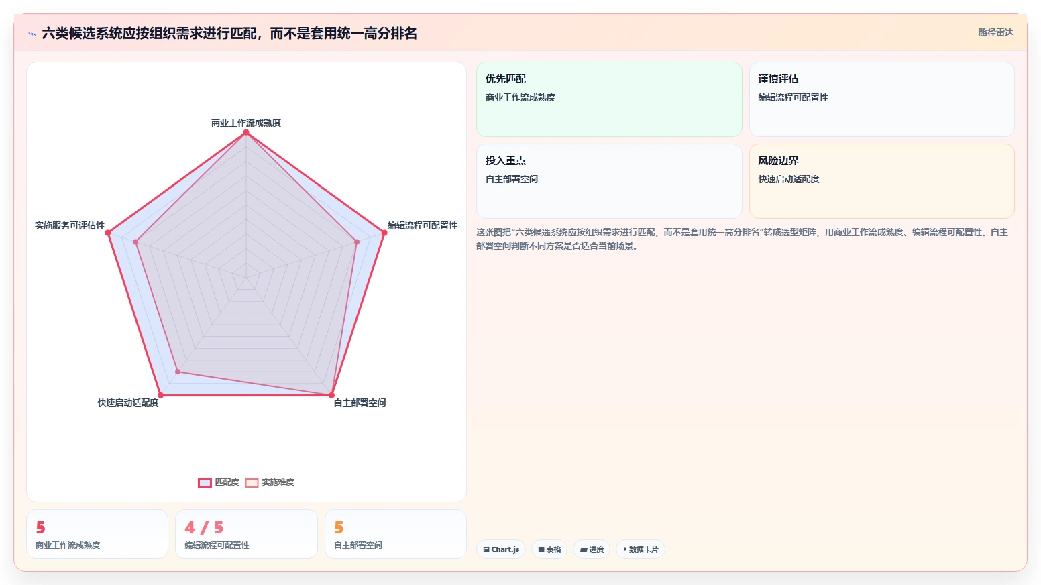This screenshot has height=585, width=1041.
Task: Select the outer radar point at 快速启动适配度
Action: 160,395
